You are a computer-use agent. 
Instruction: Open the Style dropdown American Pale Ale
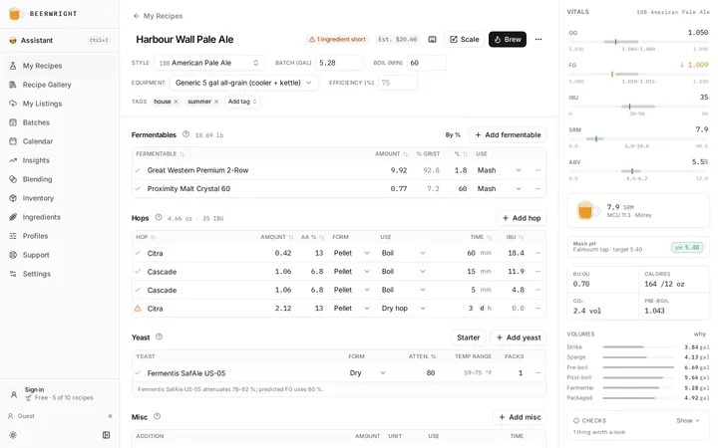(x=209, y=63)
